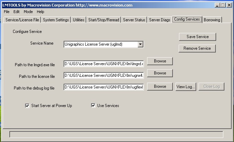This screenshot has width=234, height=142.
Task: Click in the license file path field
Action: click(103, 75)
